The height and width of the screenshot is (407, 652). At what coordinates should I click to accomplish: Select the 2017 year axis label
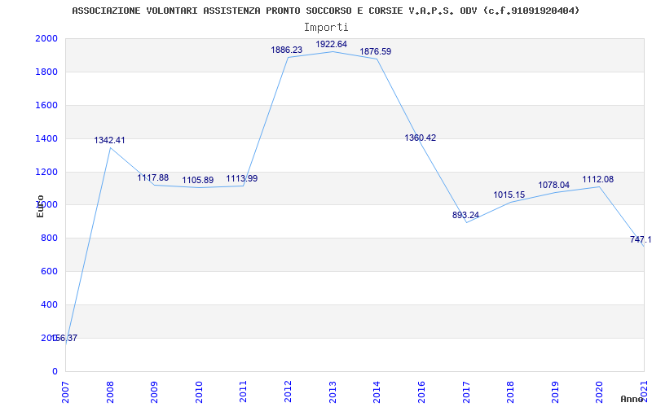pos(465,392)
